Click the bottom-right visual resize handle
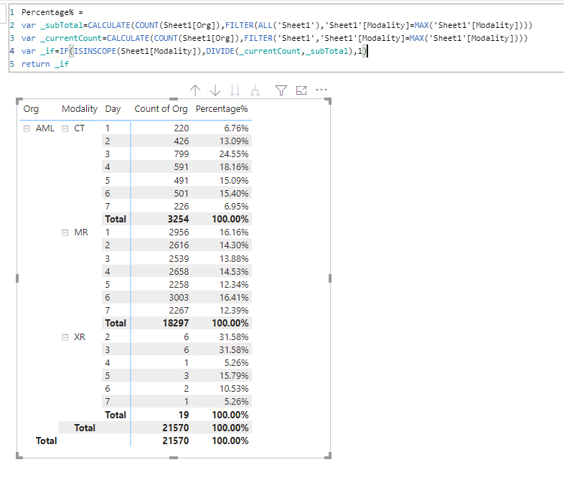The height and width of the screenshot is (480, 564). [328, 456]
